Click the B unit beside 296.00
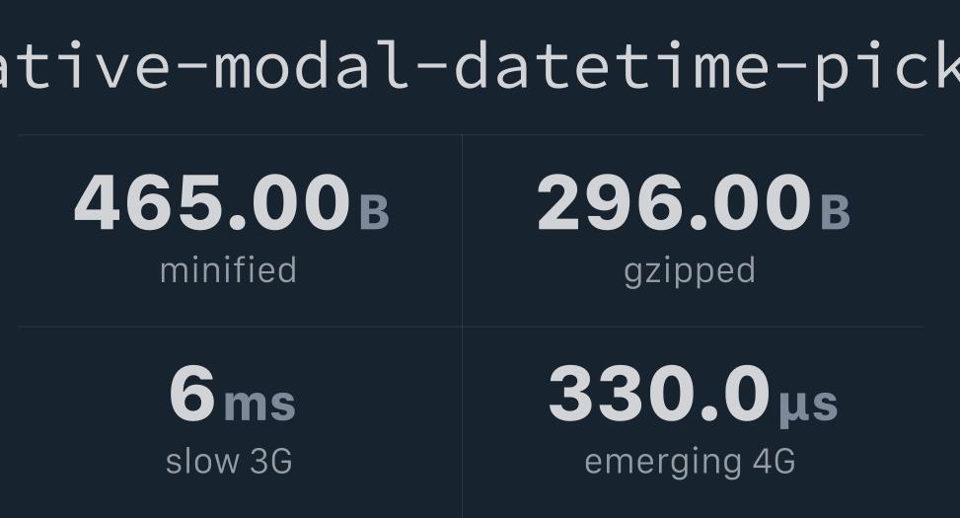This screenshot has height=518, width=960. (x=835, y=211)
